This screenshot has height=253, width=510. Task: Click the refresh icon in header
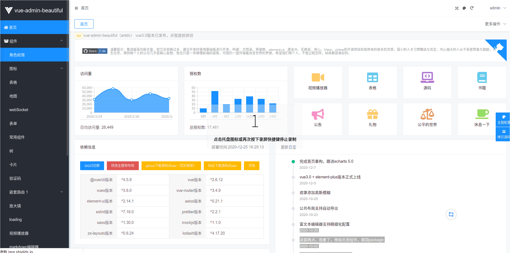tap(472, 8)
